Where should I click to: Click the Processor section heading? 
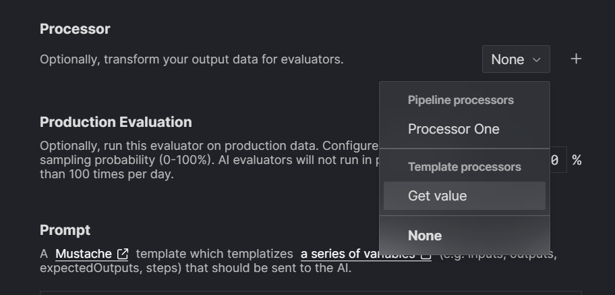[75, 28]
